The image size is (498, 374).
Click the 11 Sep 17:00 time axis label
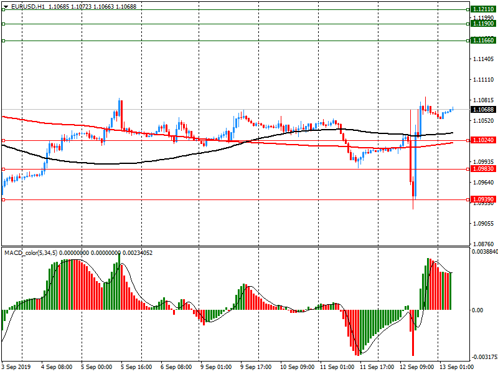coord(377,367)
